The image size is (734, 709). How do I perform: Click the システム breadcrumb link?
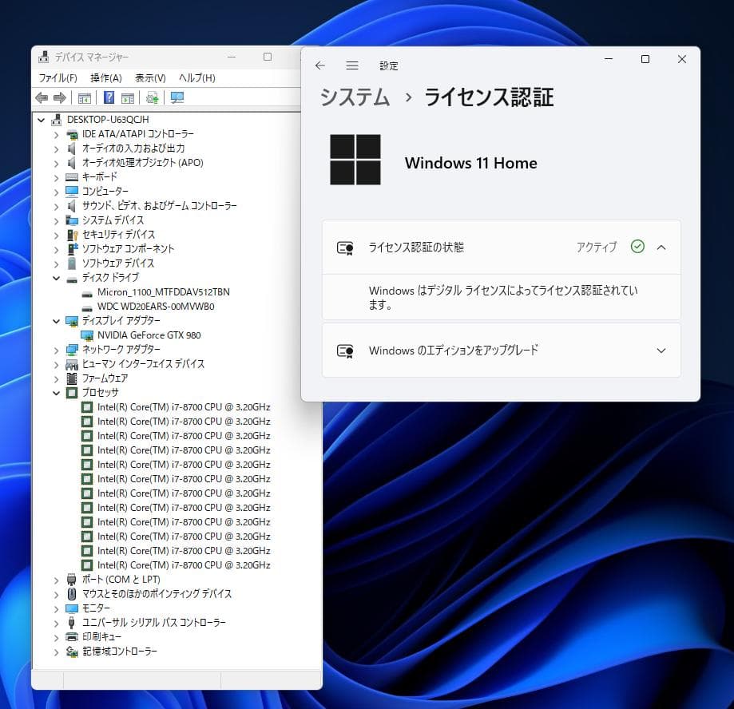tap(354, 97)
